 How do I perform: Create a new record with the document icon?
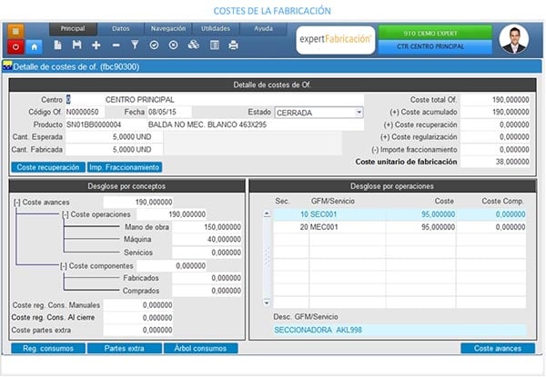click(x=59, y=45)
